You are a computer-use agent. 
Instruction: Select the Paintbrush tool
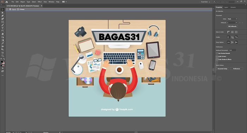[x=2, y=25]
